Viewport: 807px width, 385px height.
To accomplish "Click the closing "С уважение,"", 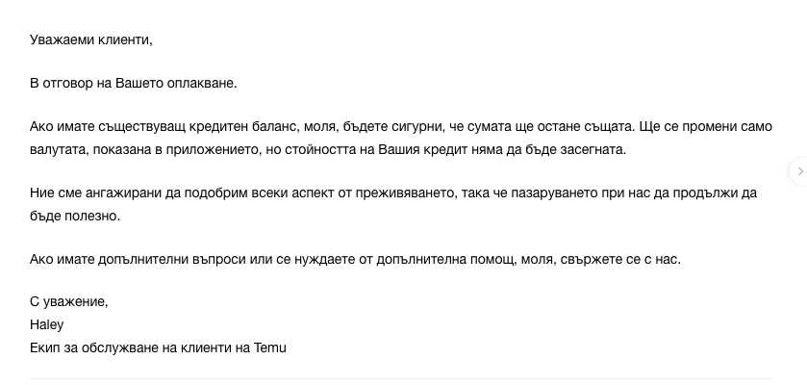I will point(69,301).
